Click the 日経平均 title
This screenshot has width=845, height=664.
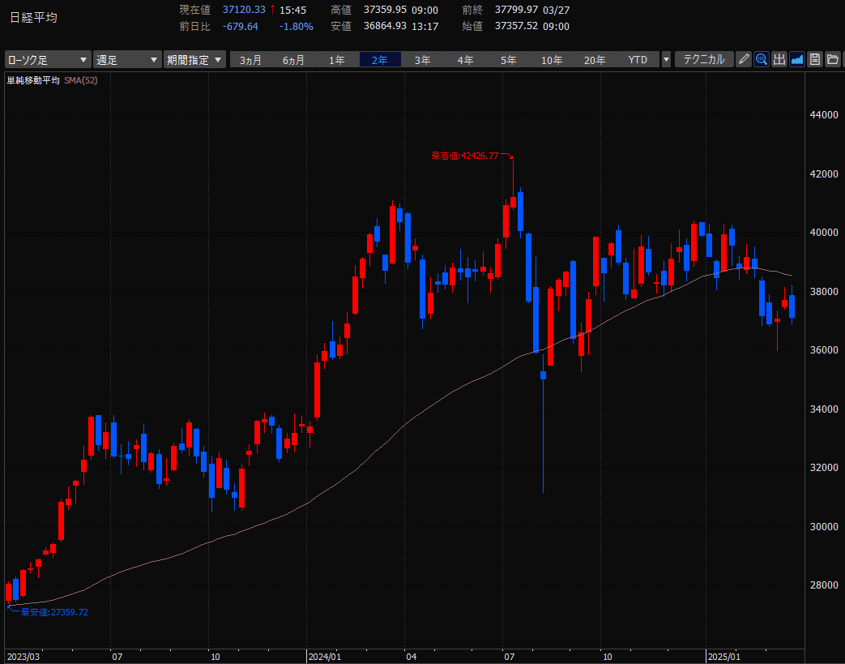[33, 17]
